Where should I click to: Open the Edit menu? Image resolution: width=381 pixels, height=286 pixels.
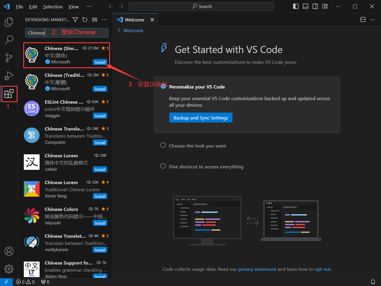(33, 7)
